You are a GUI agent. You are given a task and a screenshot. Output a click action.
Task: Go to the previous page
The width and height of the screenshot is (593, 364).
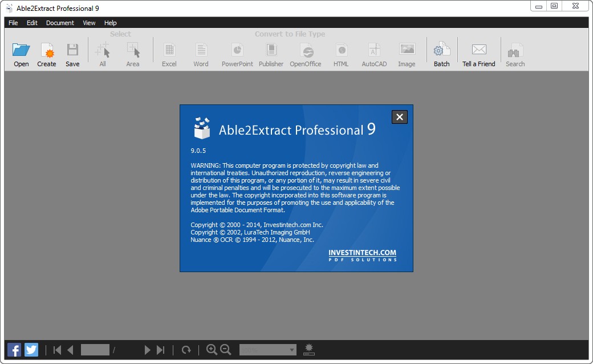tap(70, 350)
